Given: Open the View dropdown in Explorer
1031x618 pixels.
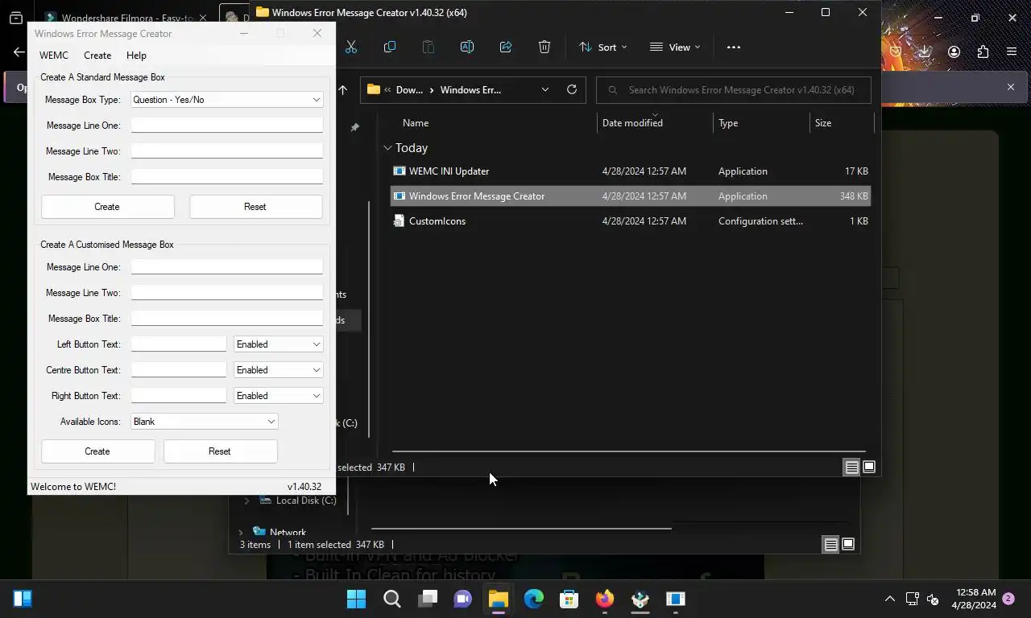Looking at the screenshot, I should 675,47.
